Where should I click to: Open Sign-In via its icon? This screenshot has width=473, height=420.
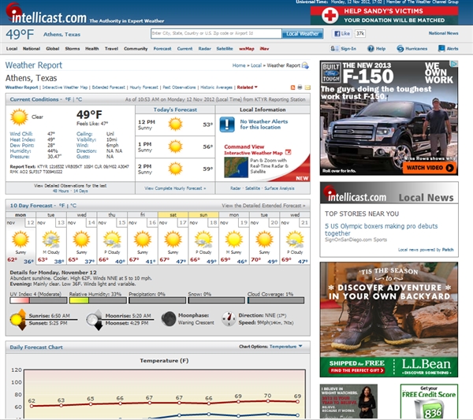coord(334,48)
